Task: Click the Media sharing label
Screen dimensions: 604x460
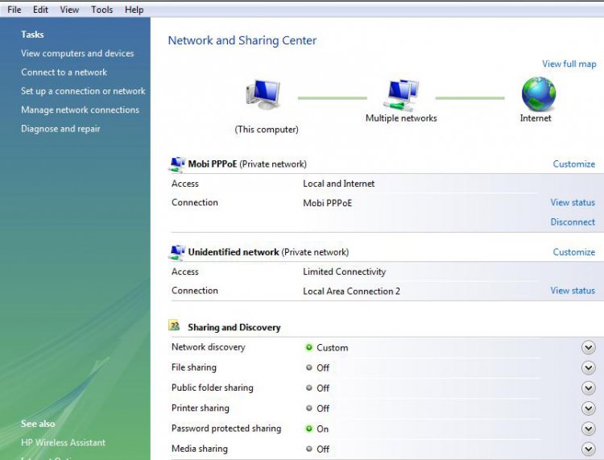Action: coord(200,449)
